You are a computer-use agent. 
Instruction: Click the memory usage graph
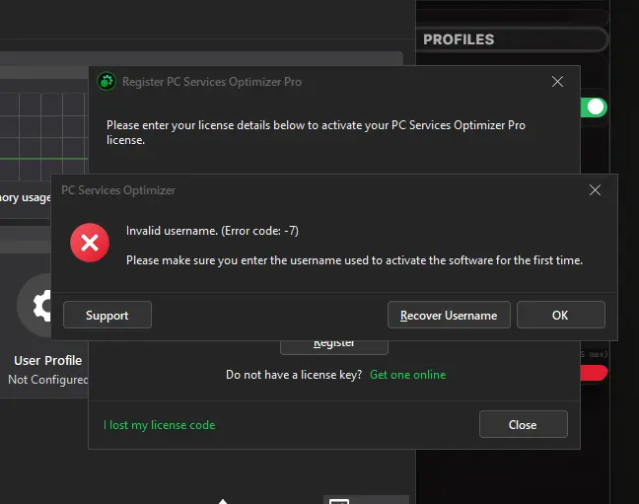pos(43,136)
